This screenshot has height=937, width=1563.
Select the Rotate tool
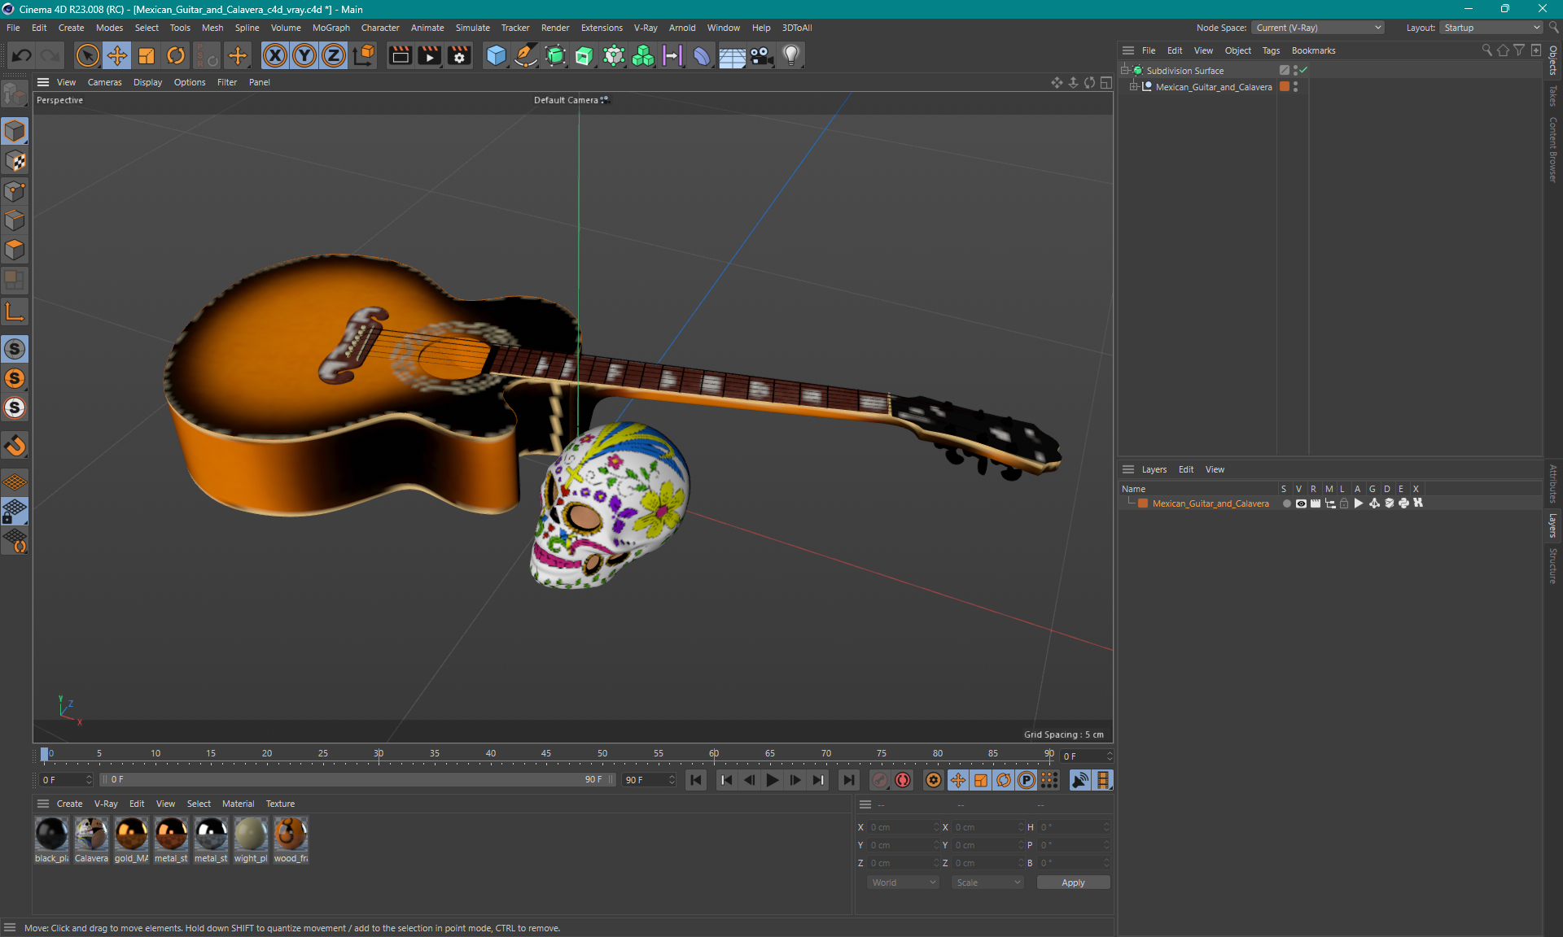coord(176,55)
